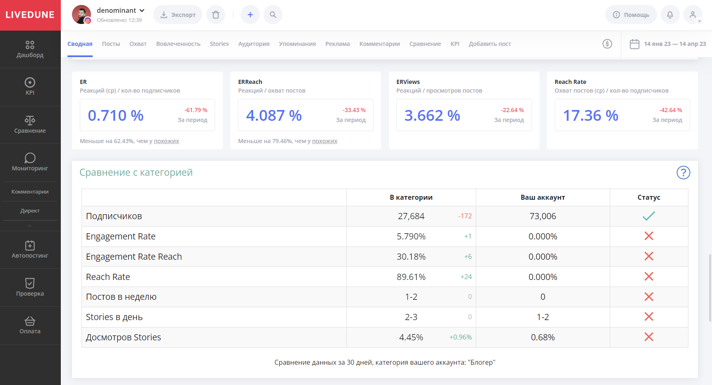Expand the denominant account dropdown
Viewport: 712px width, 385px height.
tap(142, 11)
